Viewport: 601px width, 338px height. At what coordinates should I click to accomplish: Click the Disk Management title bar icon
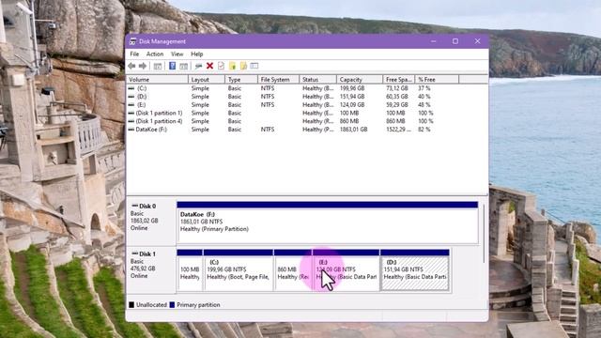132,41
